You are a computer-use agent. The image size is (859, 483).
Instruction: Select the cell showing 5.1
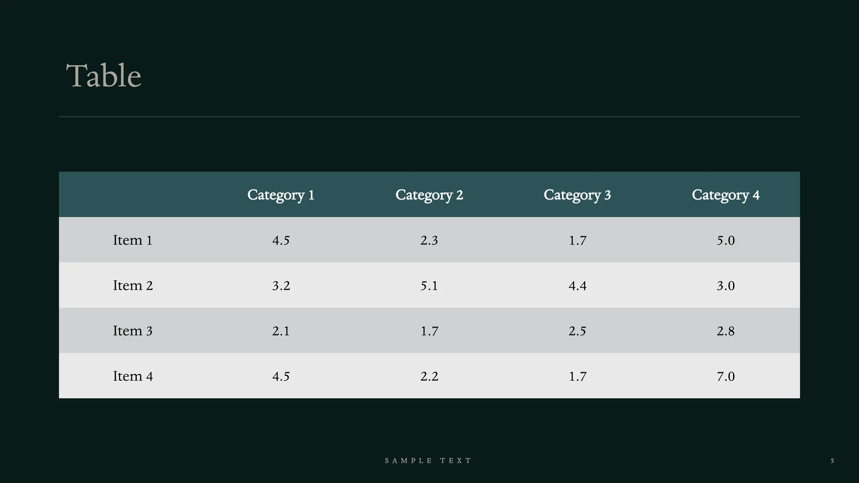(x=429, y=286)
